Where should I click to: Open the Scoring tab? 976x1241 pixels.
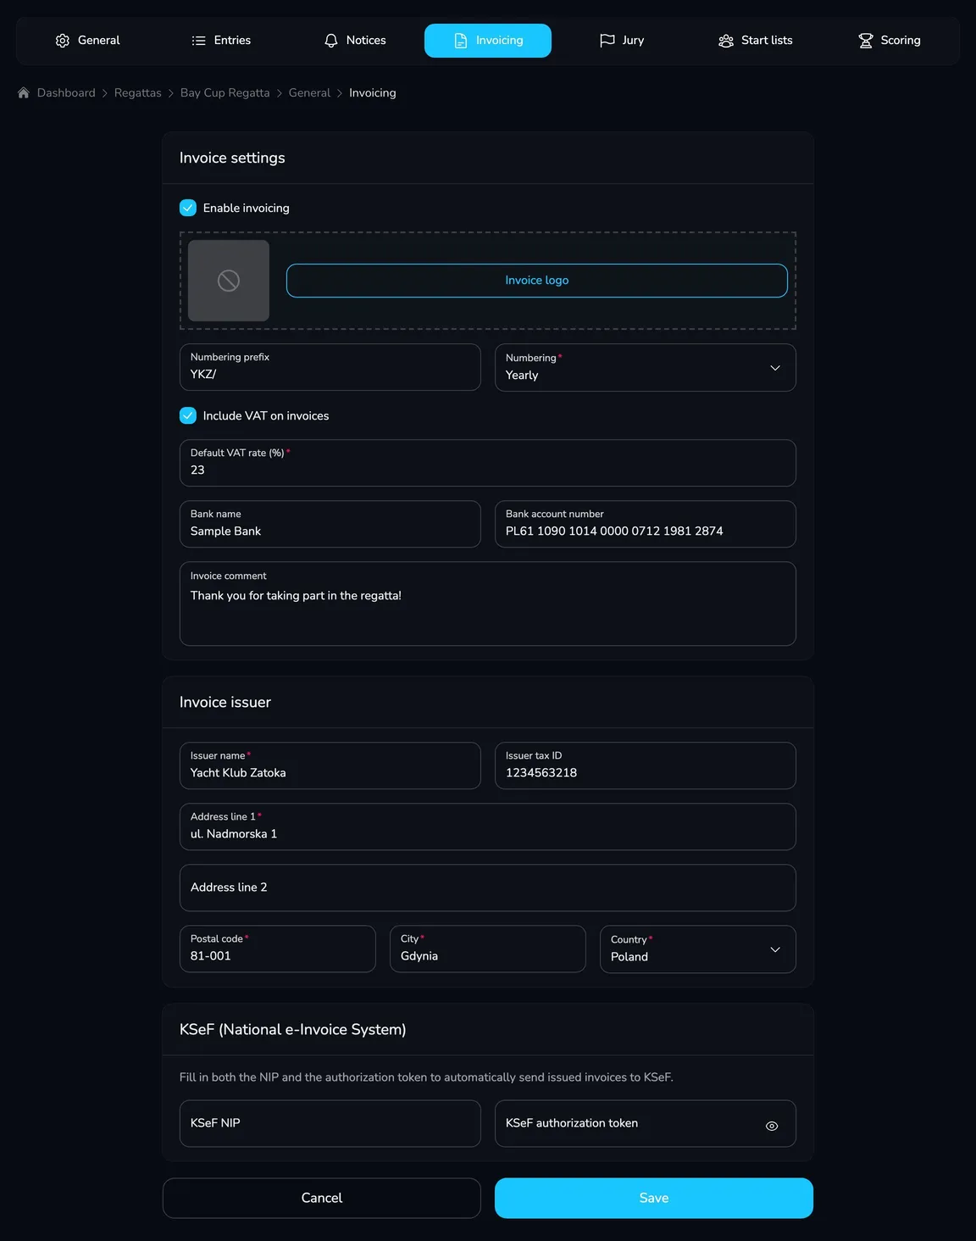(x=889, y=41)
